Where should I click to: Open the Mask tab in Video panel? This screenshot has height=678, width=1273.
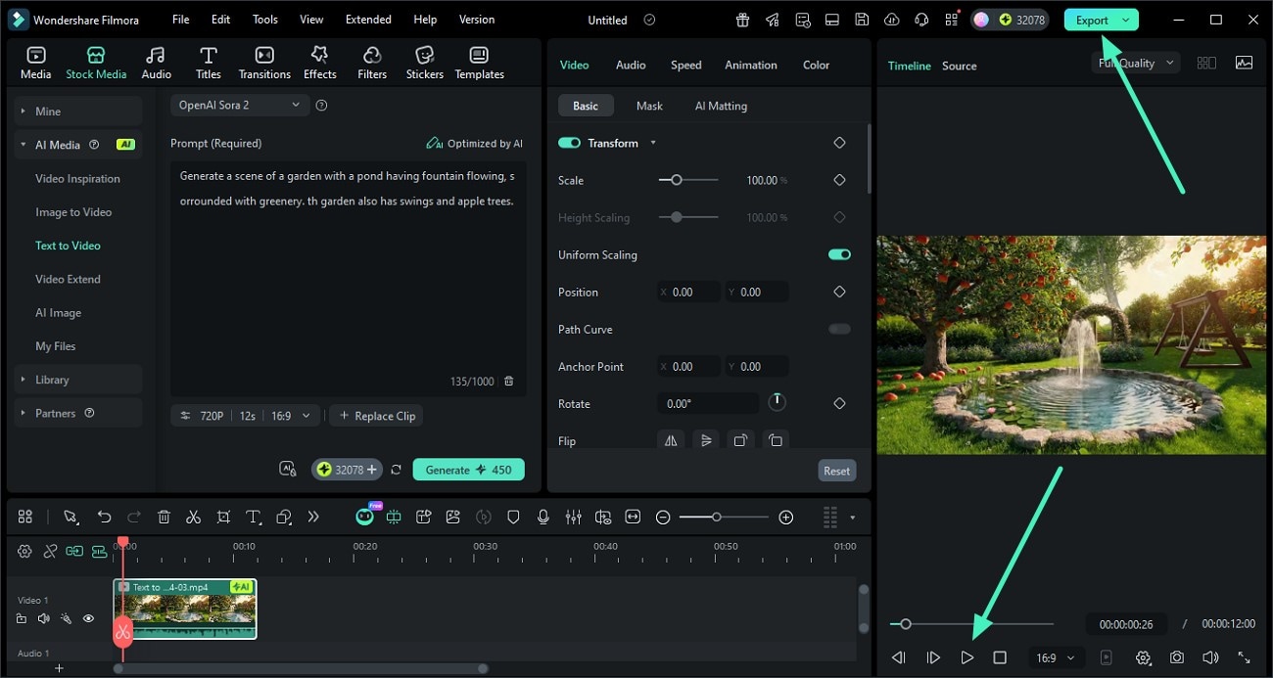[x=649, y=106]
